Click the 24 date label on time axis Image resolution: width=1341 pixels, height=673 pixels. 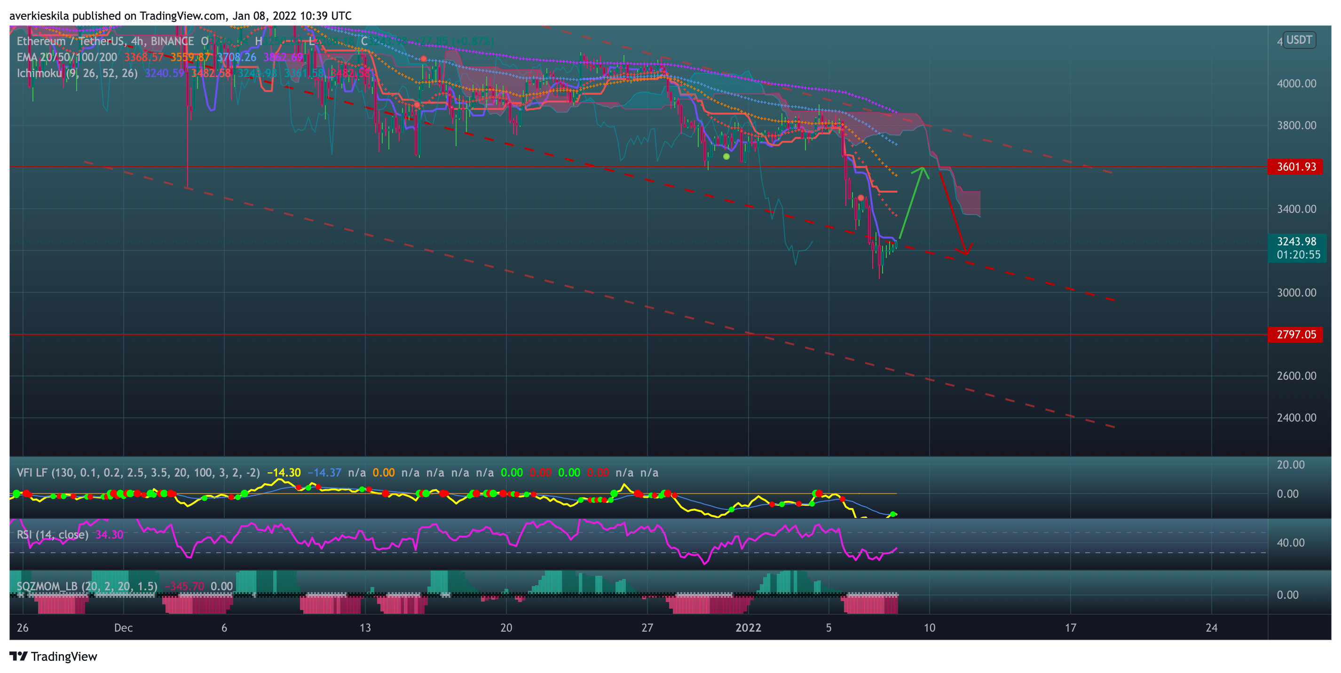[x=1211, y=628]
